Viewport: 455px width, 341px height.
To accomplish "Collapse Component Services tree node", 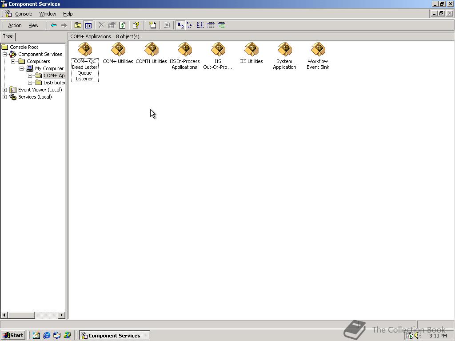I will click(x=4, y=54).
